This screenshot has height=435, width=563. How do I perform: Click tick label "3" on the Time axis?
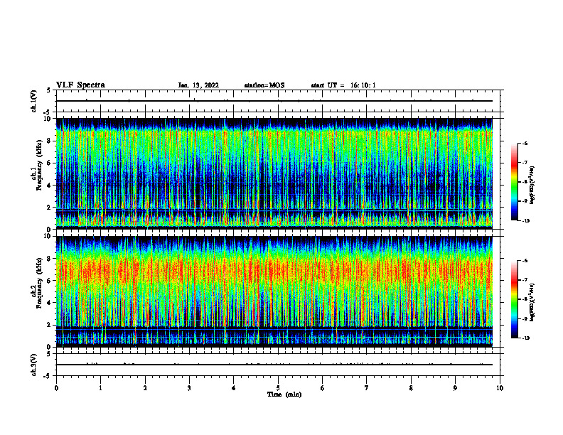tap(189, 388)
